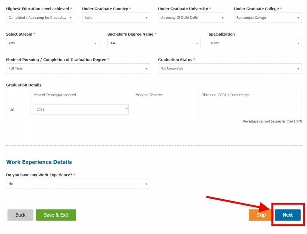Click arrow icon on Graduation Status field
This screenshot has height=234, width=307.
point(298,69)
